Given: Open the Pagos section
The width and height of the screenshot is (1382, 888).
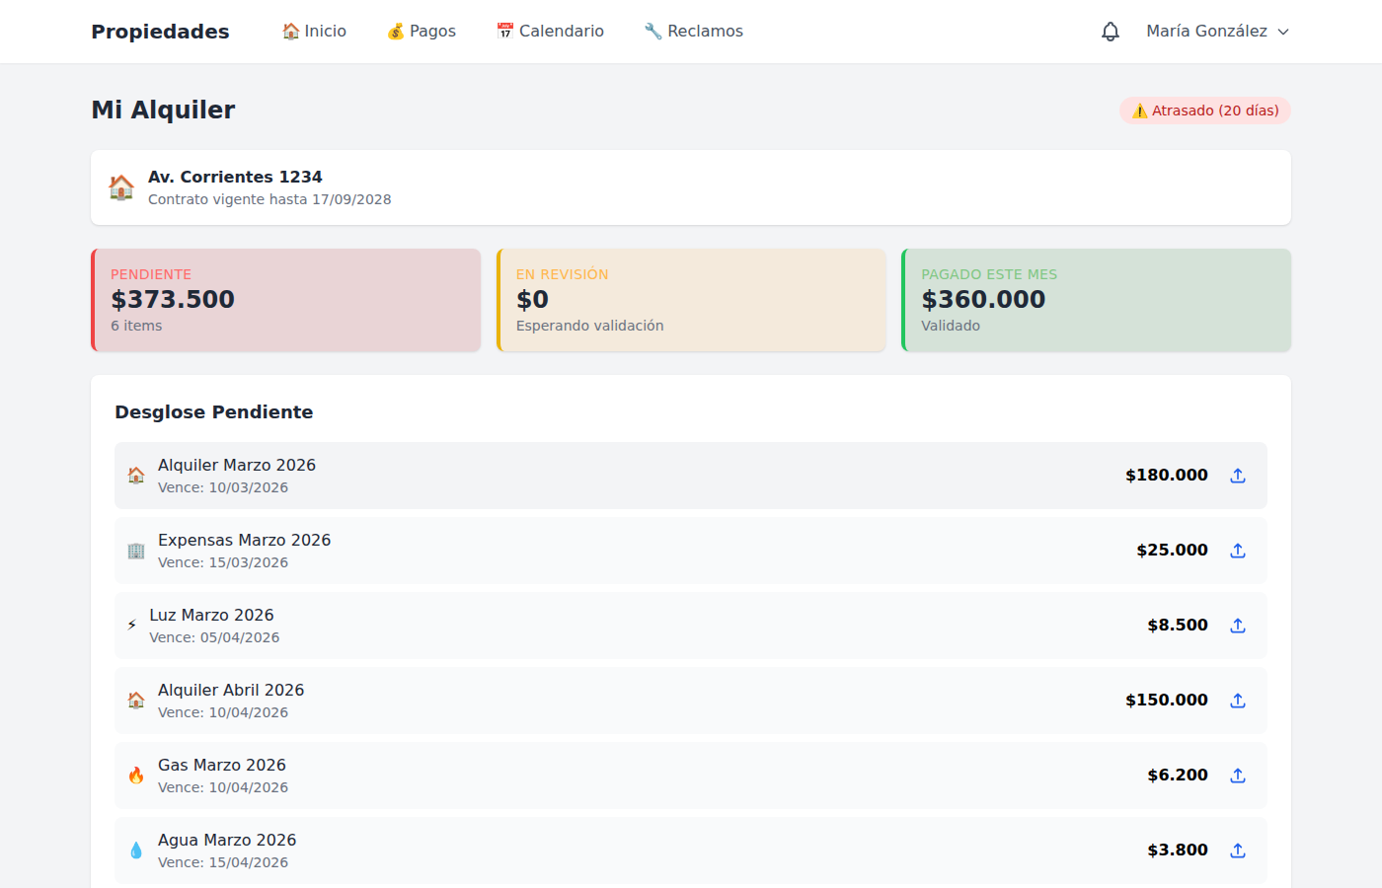Looking at the screenshot, I should (x=422, y=32).
